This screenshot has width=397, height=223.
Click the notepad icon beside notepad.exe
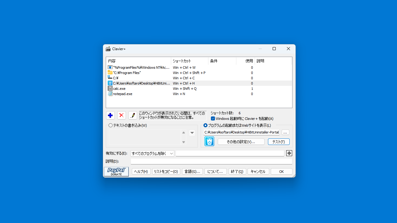pyautogui.click(x=110, y=94)
